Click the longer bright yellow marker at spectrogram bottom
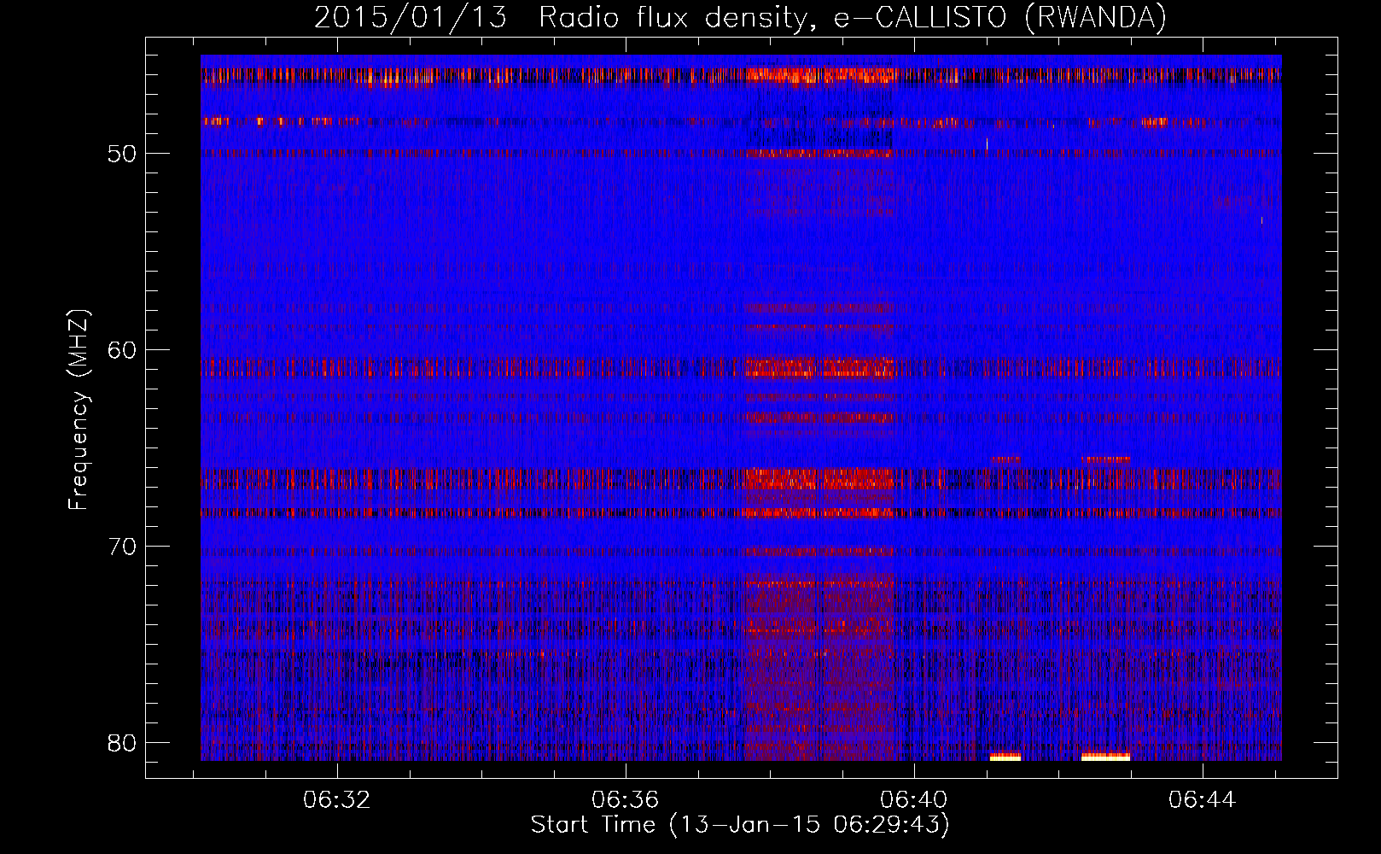The height and width of the screenshot is (854, 1381). tap(1105, 757)
